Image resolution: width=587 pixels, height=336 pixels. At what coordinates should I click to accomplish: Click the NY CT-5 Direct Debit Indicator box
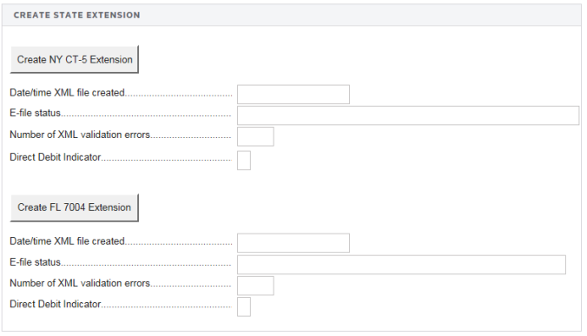pos(244,161)
